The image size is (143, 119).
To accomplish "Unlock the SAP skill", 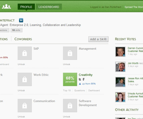I will [x=21, y=64].
